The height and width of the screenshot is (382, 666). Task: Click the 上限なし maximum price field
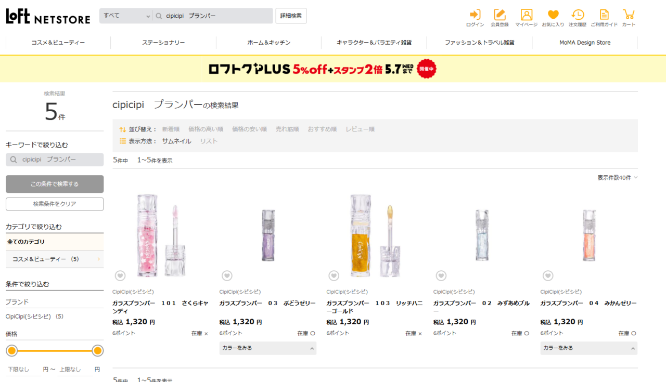click(75, 370)
